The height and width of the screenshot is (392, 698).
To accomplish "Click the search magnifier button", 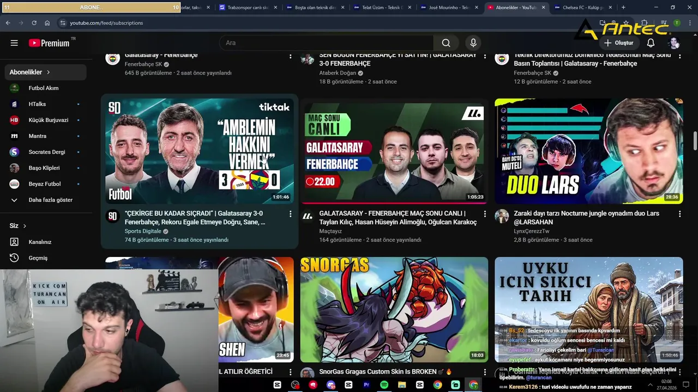I will [446, 43].
